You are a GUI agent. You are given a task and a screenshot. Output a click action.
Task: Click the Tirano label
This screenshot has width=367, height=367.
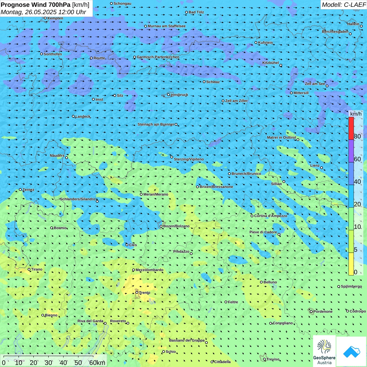click(x=37, y=269)
